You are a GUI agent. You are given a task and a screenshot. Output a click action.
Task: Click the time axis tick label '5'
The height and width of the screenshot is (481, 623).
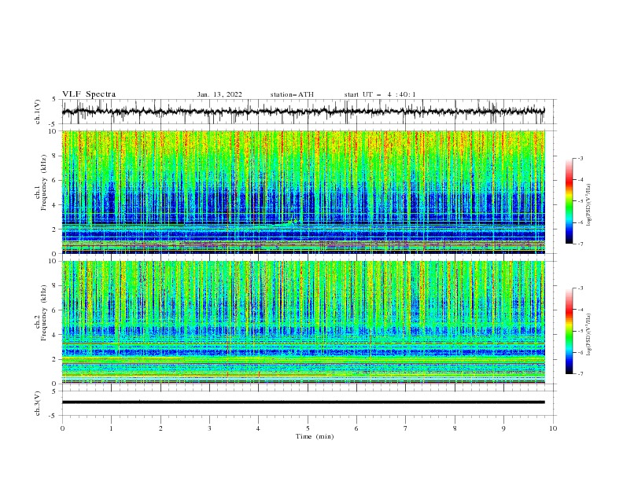308,428
